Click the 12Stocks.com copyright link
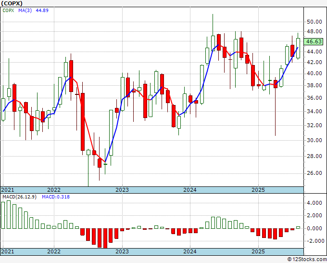 [x=307, y=260]
